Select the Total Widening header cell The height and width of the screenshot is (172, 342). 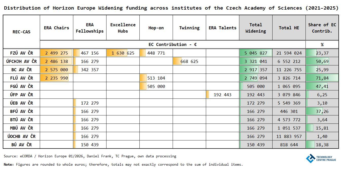pyautogui.click(x=256, y=28)
